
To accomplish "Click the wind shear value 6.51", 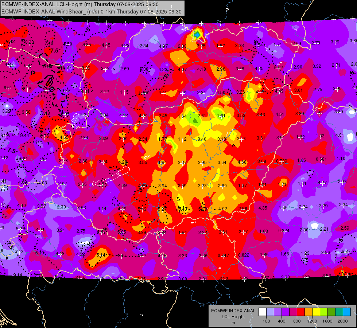I will coord(8,88).
